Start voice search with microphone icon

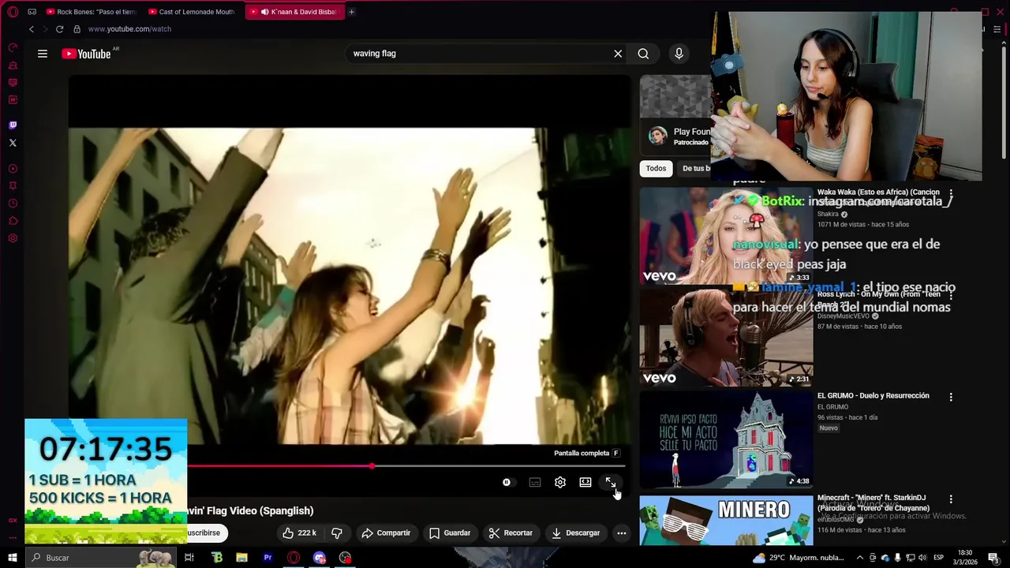[x=679, y=54]
